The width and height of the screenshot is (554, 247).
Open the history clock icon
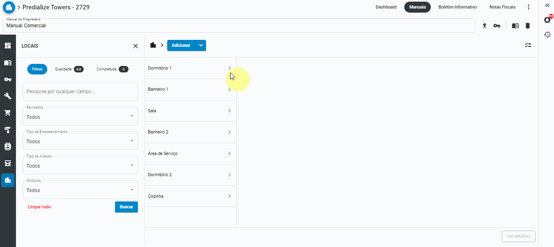(547, 35)
